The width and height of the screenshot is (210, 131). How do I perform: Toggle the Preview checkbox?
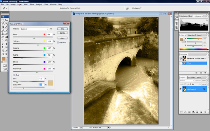pos(58,43)
